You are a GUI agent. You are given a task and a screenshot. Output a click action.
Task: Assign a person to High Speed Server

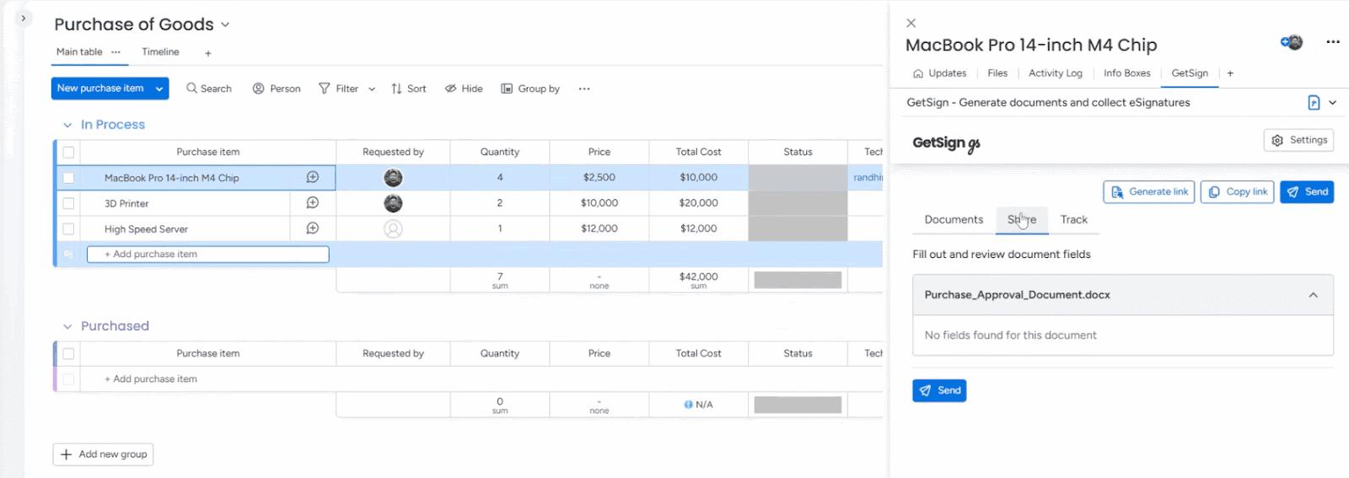(x=393, y=228)
